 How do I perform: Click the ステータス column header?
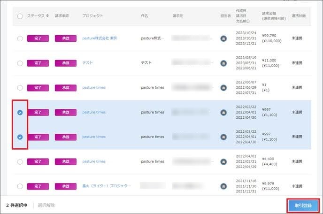pos(36,15)
